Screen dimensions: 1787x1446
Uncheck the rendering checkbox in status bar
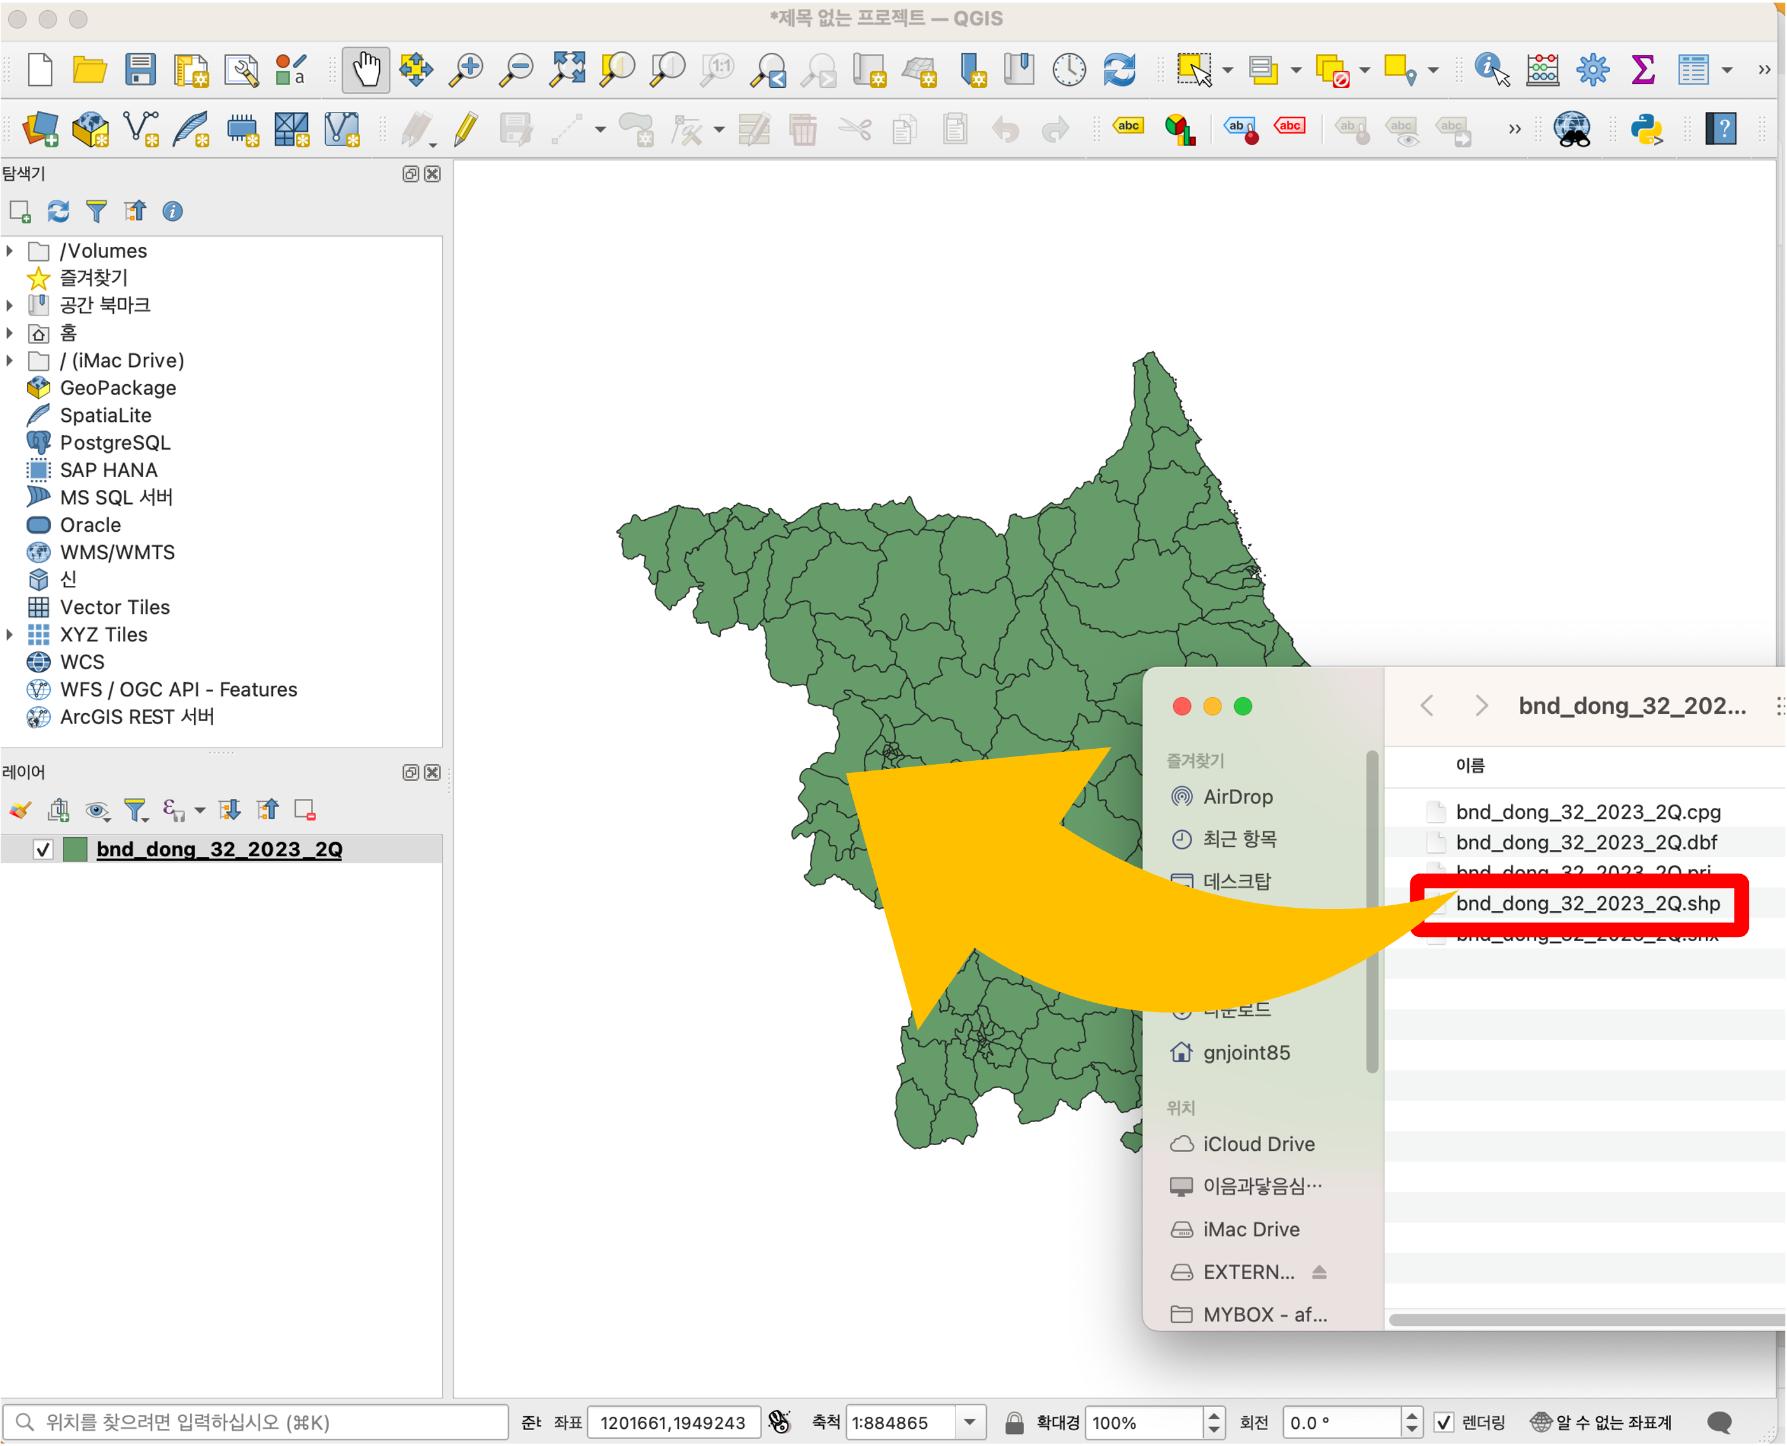[1443, 1422]
